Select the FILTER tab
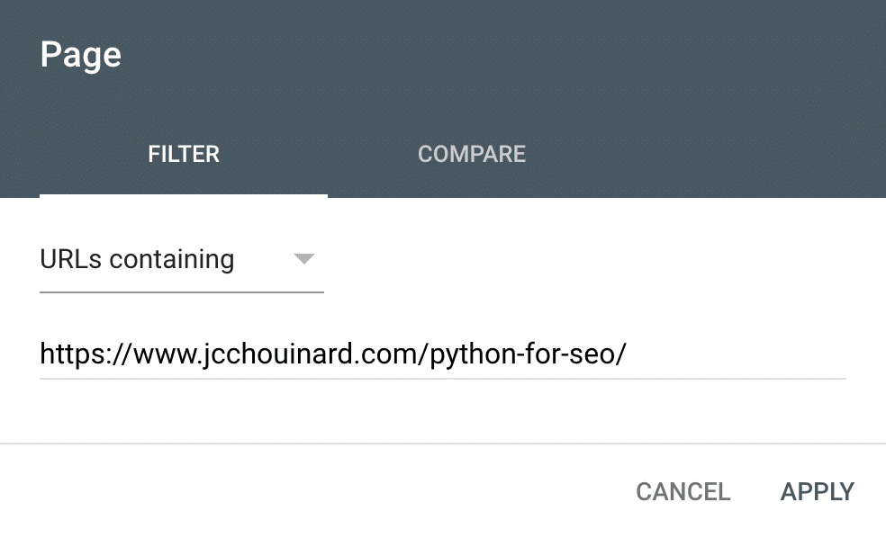The width and height of the screenshot is (886, 538). tap(184, 154)
